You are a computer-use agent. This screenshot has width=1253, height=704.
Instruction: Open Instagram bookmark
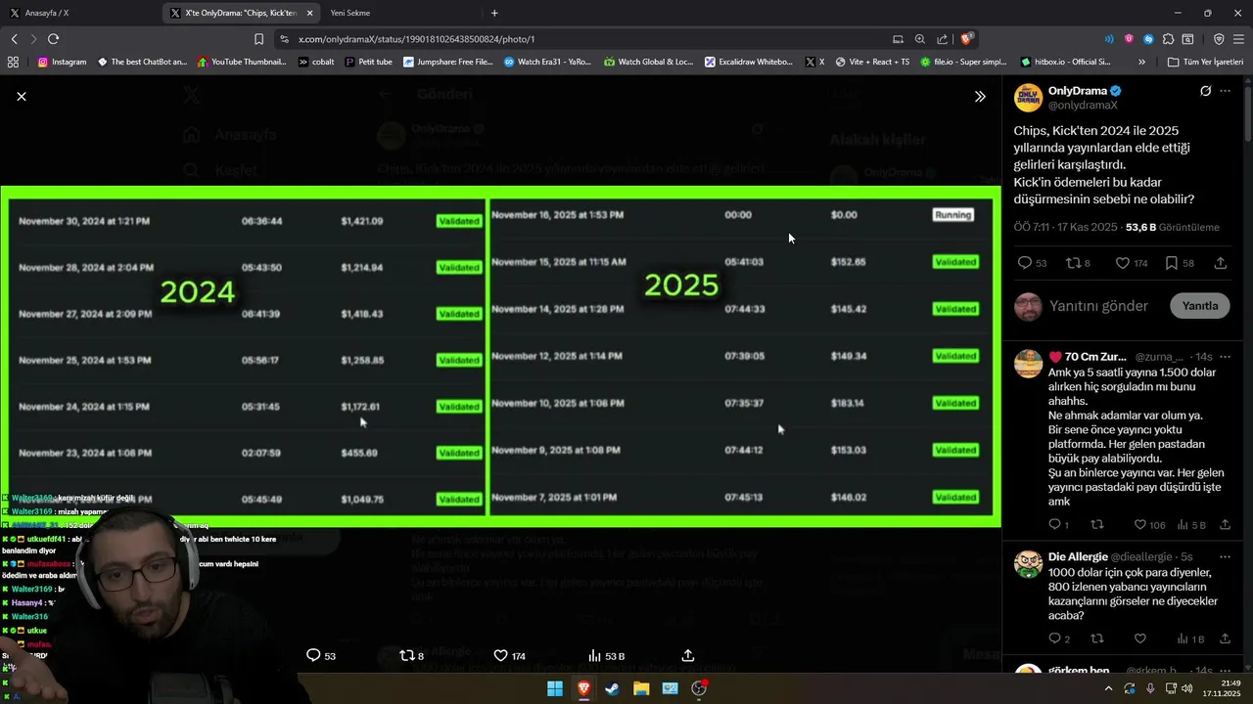pyautogui.click(x=62, y=62)
